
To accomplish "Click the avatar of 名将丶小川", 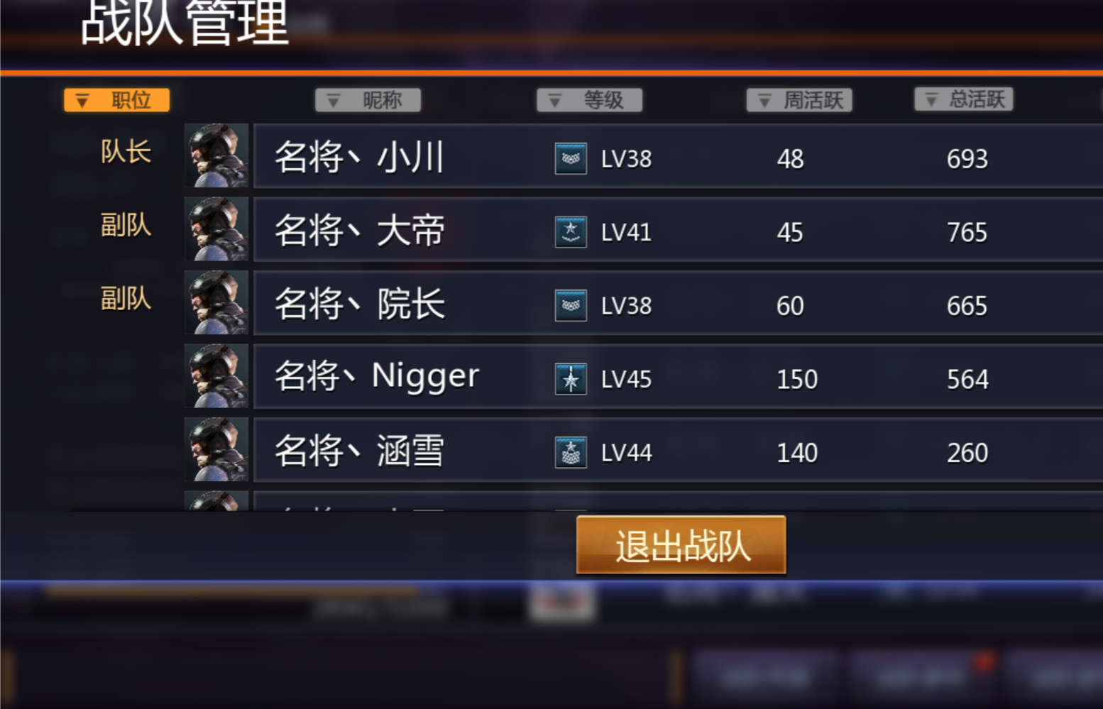I will click(x=217, y=155).
